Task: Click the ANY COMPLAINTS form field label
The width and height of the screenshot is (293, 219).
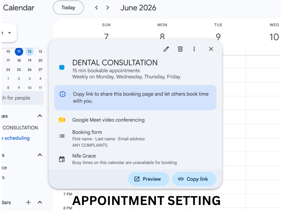Action: [90, 145]
